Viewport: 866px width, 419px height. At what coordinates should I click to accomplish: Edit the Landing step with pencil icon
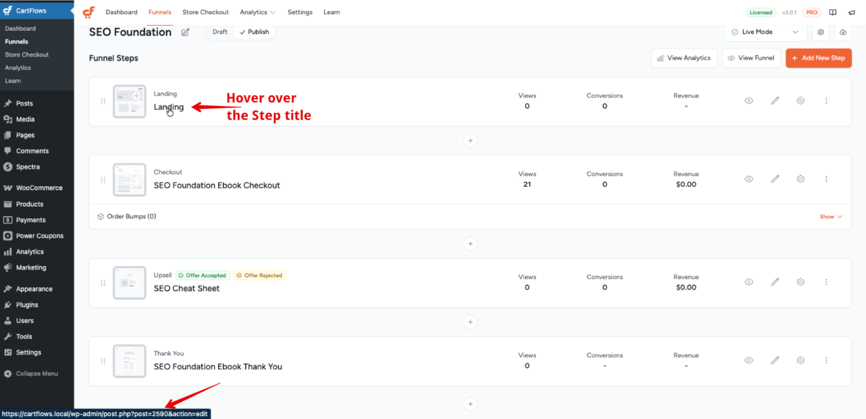[775, 101]
